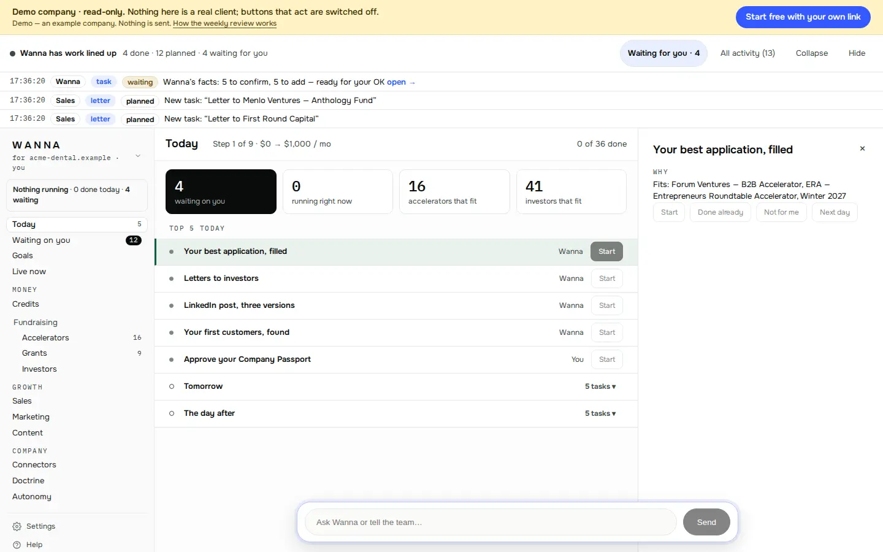Open Autonomy in the sidebar
The width and height of the screenshot is (883, 552).
pos(77,497)
